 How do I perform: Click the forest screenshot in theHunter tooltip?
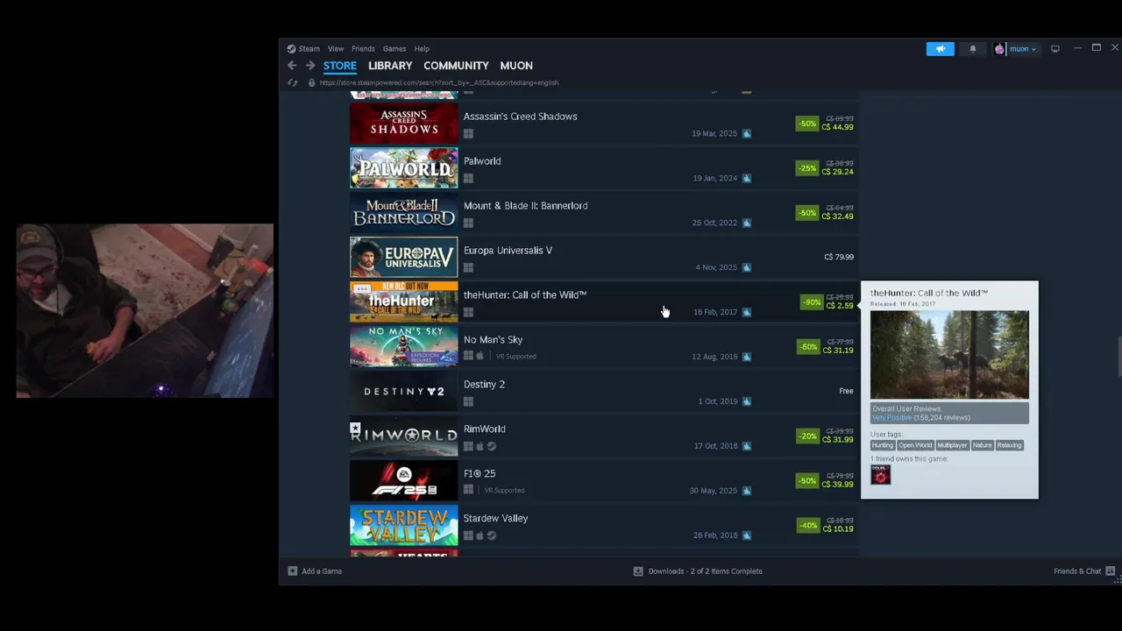pos(949,355)
